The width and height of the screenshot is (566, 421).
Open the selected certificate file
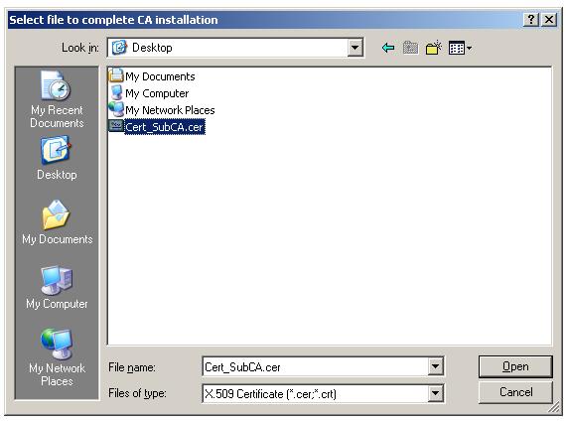(515, 366)
